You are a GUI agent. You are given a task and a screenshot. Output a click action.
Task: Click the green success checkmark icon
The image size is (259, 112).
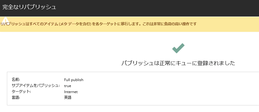click(178, 48)
